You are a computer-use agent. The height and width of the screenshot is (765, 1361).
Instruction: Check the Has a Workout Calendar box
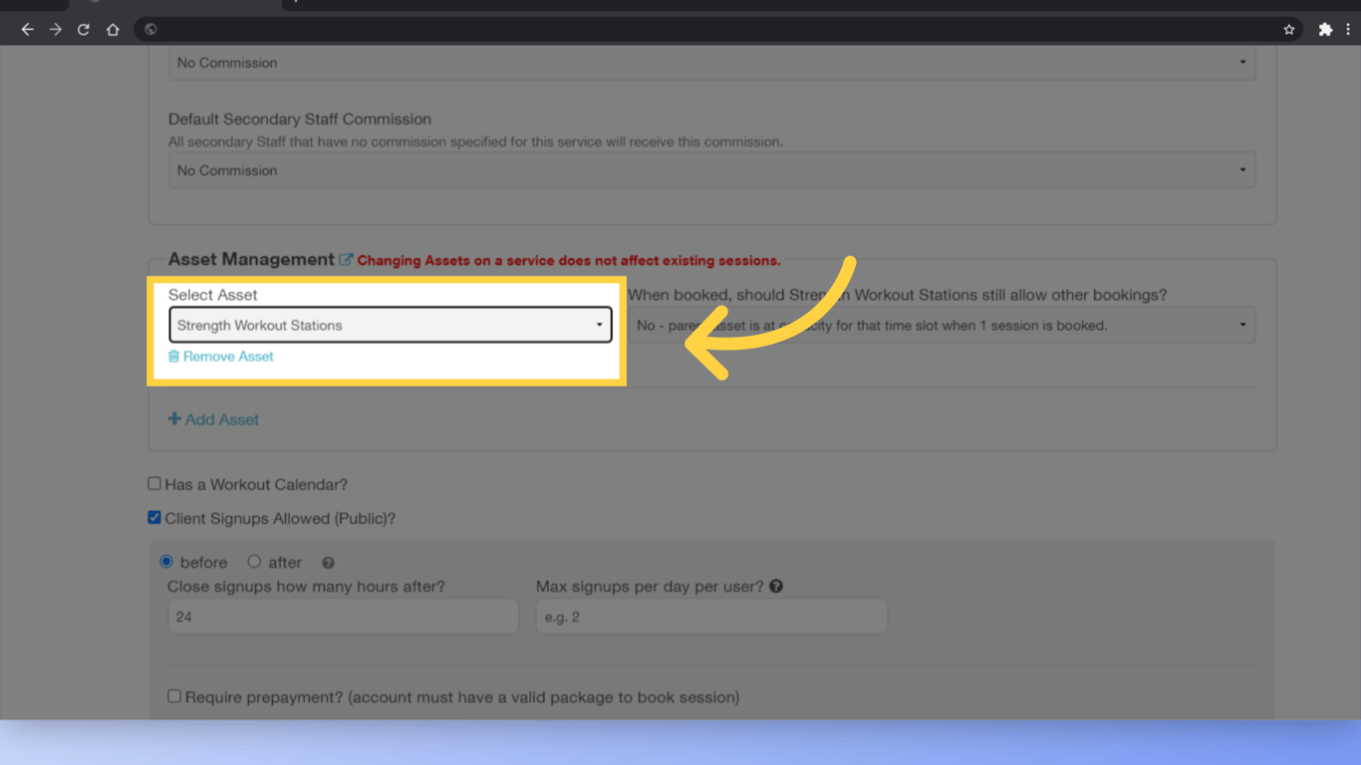coord(154,484)
